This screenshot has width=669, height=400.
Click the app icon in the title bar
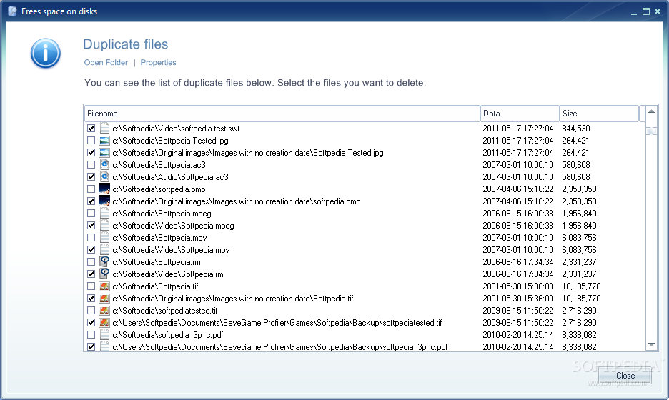(12, 11)
